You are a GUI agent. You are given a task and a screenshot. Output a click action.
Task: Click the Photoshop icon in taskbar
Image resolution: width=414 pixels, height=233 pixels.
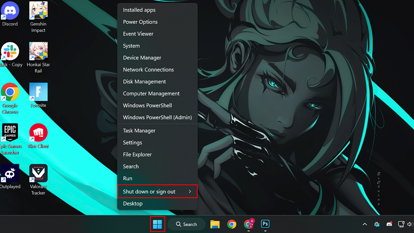[265, 224]
